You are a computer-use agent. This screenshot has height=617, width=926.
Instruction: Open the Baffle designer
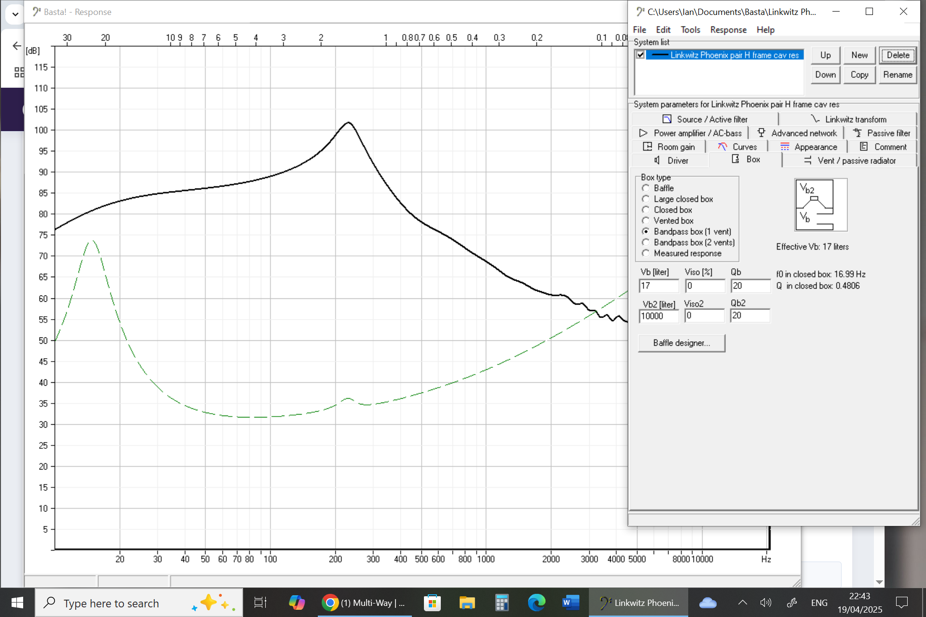[x=681, y=343]
